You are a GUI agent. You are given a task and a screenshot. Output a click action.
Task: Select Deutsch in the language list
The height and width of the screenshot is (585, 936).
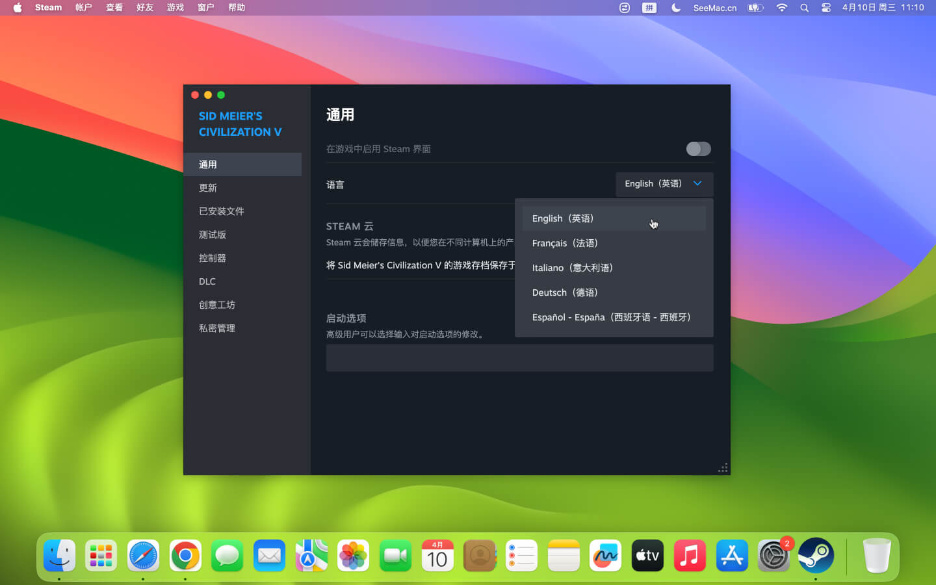565,292
